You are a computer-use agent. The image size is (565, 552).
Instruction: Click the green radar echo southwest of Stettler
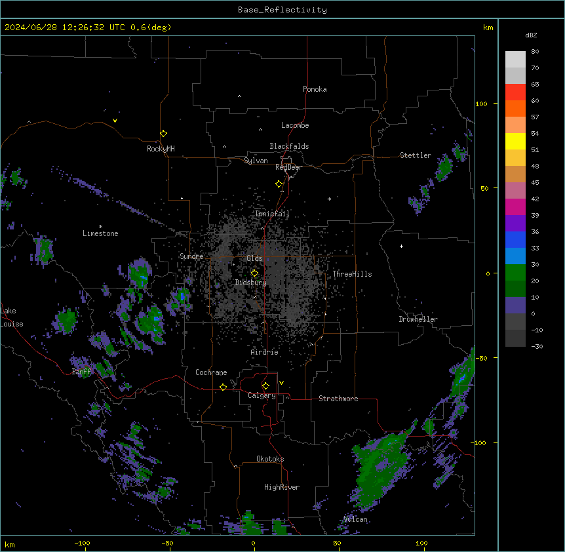[444, 168]
